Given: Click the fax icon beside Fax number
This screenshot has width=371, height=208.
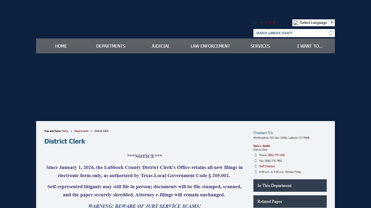Looking at the screenshot, I should (x=256, y=161).
